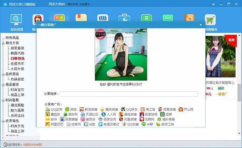This screenshot has width=242, height=148.
Task: Share to 花瓣网
Action: [147, 119]
